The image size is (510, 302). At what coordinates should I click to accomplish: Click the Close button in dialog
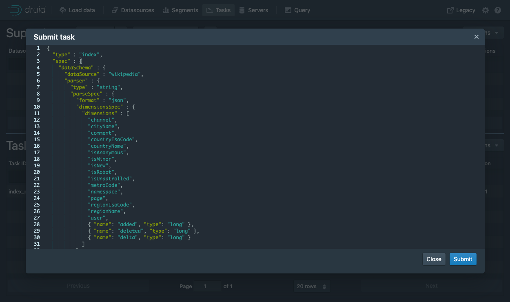434,259
